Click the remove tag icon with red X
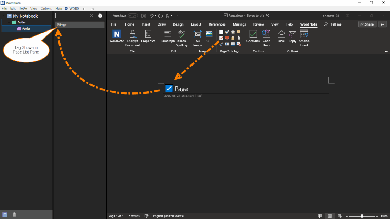 [x=239, y=44]
